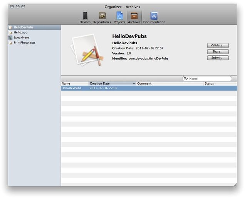Sort by the Status column header
Image resolution: width=245 pixels, height=198 pixels.
point(220,83)
